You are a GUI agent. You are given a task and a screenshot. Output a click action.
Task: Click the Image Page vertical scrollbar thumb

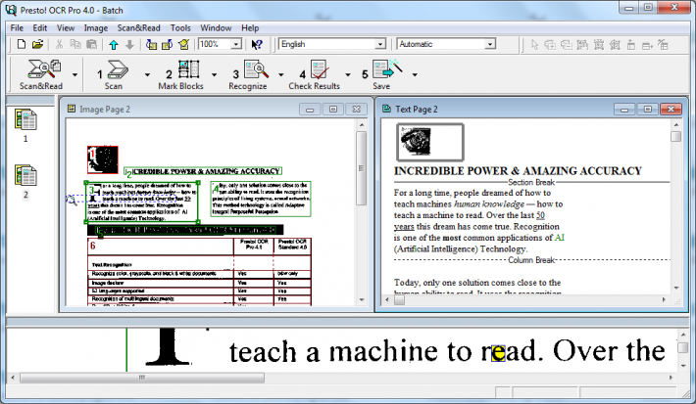pos(362,168)
